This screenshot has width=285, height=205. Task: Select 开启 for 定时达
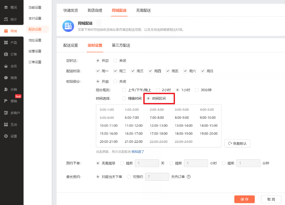click(x=98, y=61)
